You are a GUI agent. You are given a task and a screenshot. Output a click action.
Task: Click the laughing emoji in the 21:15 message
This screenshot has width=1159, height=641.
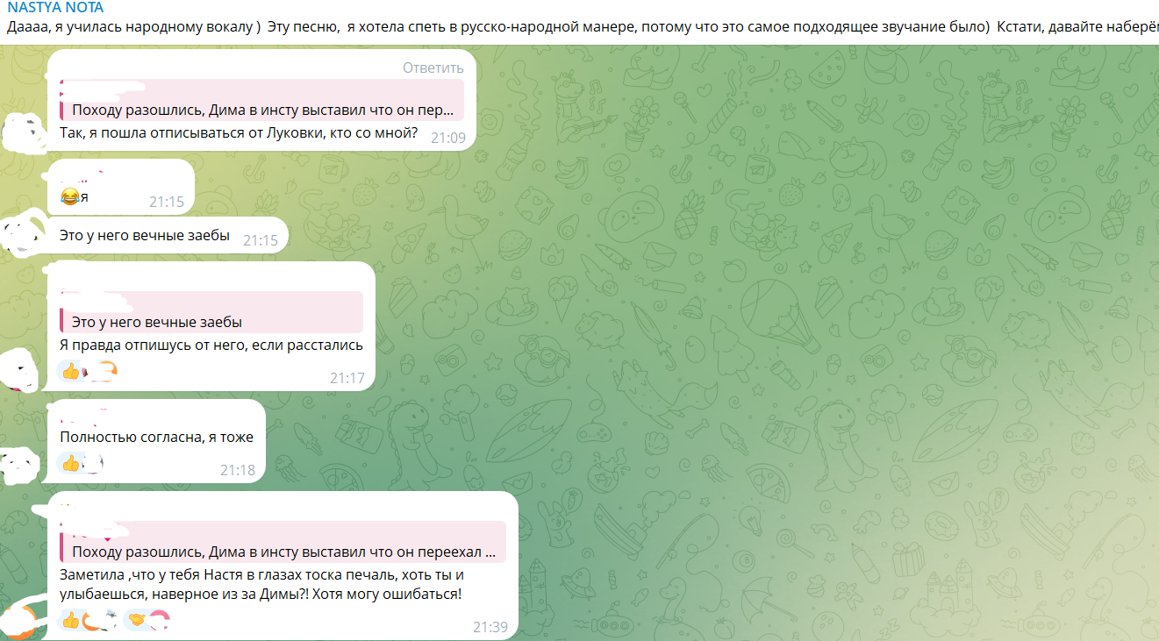click(x=70, y=197)
